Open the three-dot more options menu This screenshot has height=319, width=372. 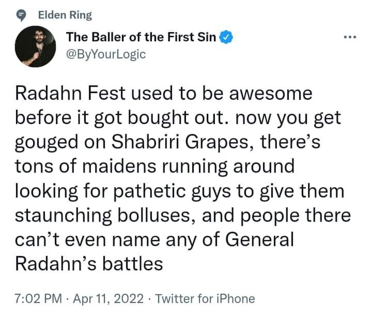[x=350, y=37]
